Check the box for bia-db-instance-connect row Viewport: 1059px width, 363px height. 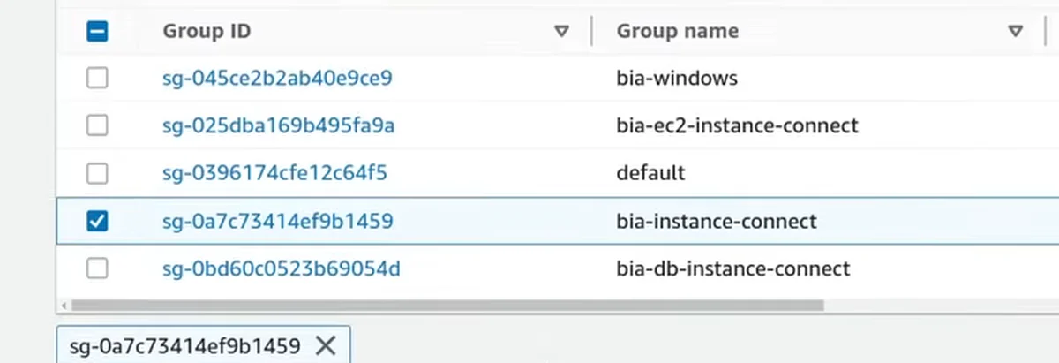[97, 268]
